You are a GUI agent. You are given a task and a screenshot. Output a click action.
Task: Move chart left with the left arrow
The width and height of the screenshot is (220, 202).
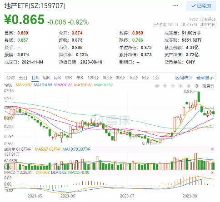(180, 86)
